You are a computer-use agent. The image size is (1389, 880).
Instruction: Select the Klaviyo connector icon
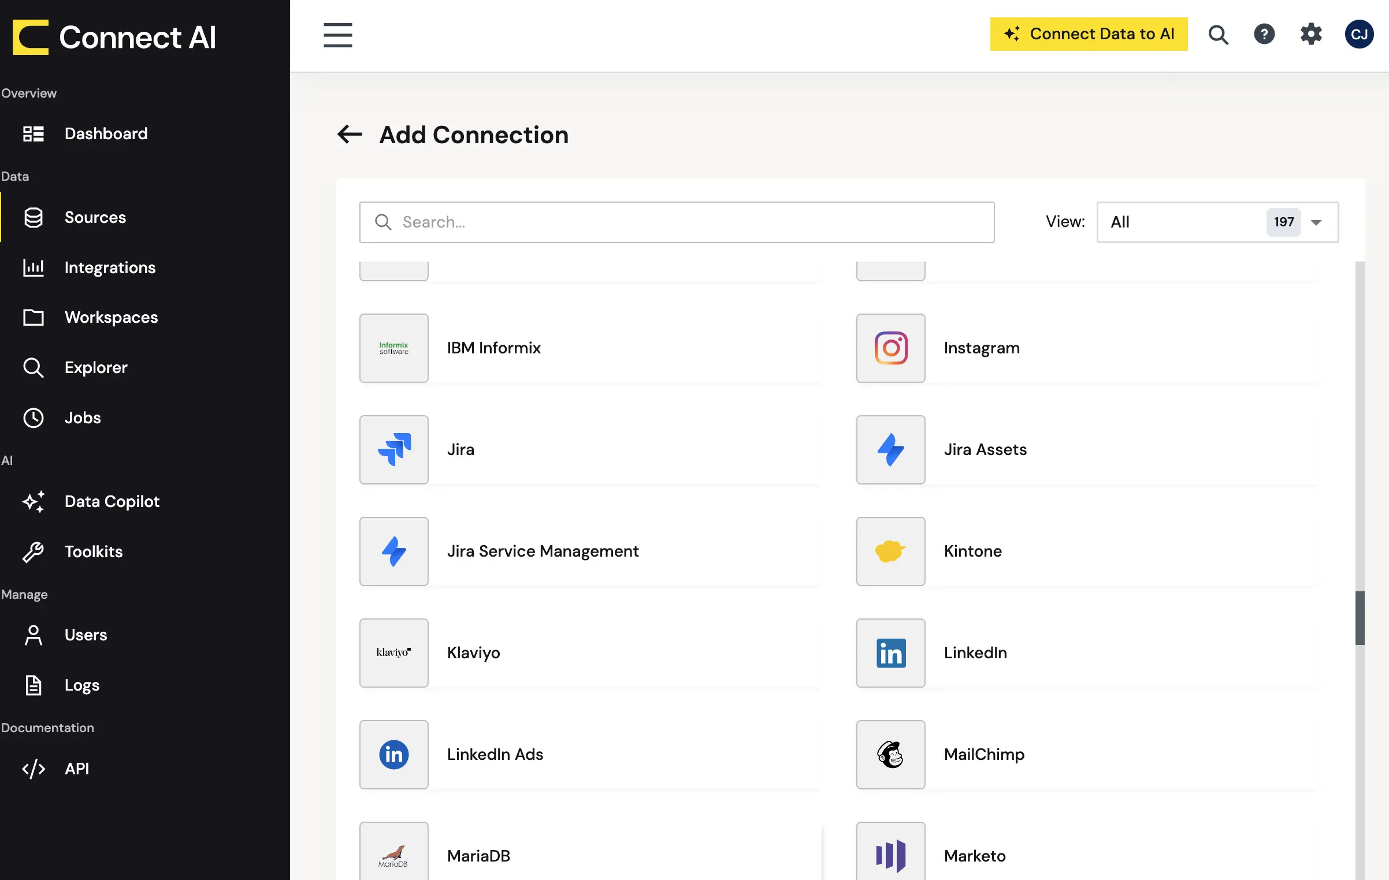point(394,653)
